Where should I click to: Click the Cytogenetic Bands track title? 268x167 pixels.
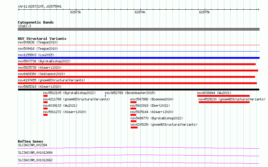click(x=36, y=22)
